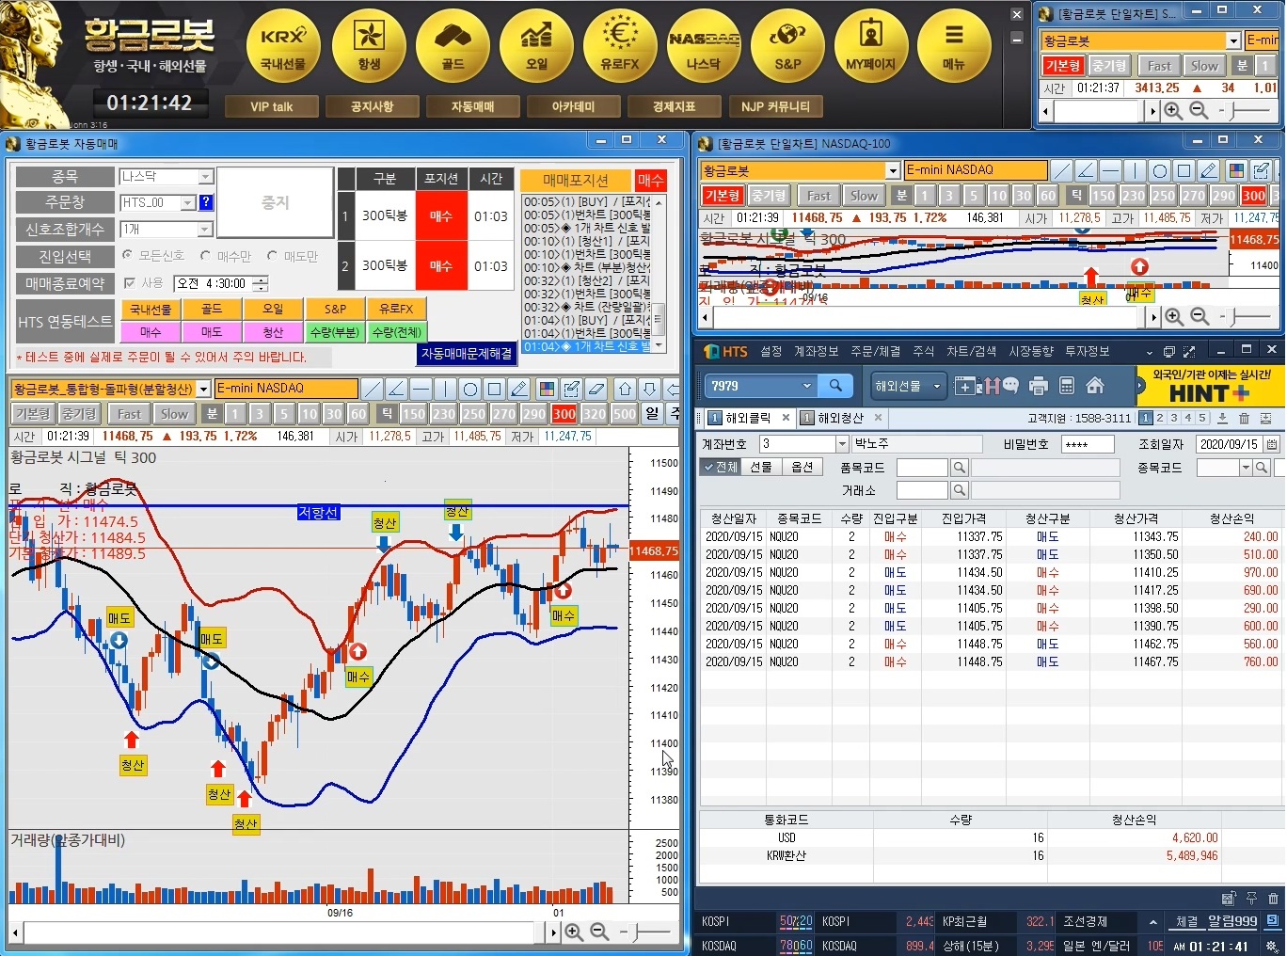Viewport: 1287px width, 956px height.
Task: Click the 공지사항 button
Action: 372,106
